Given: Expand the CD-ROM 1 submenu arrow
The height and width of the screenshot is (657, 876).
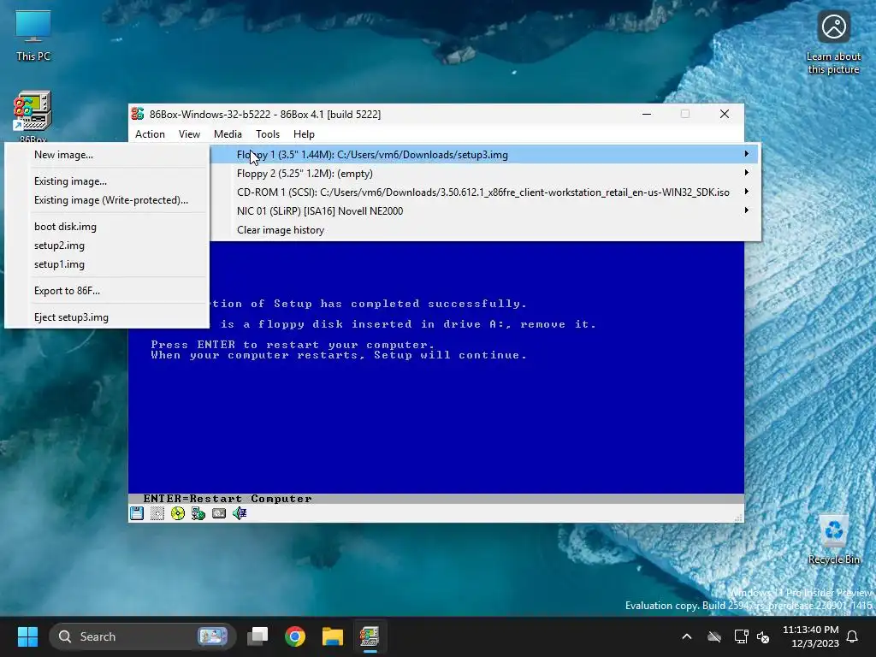Looking at the screenshot, I should [746, 192].
